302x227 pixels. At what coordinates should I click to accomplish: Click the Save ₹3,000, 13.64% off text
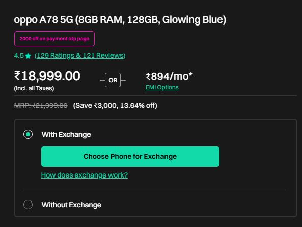point(115,105)
